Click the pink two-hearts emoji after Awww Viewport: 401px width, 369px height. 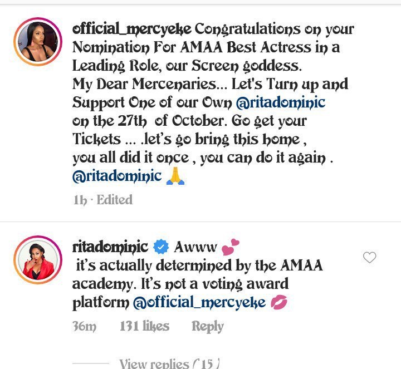[x=230, y=247]
